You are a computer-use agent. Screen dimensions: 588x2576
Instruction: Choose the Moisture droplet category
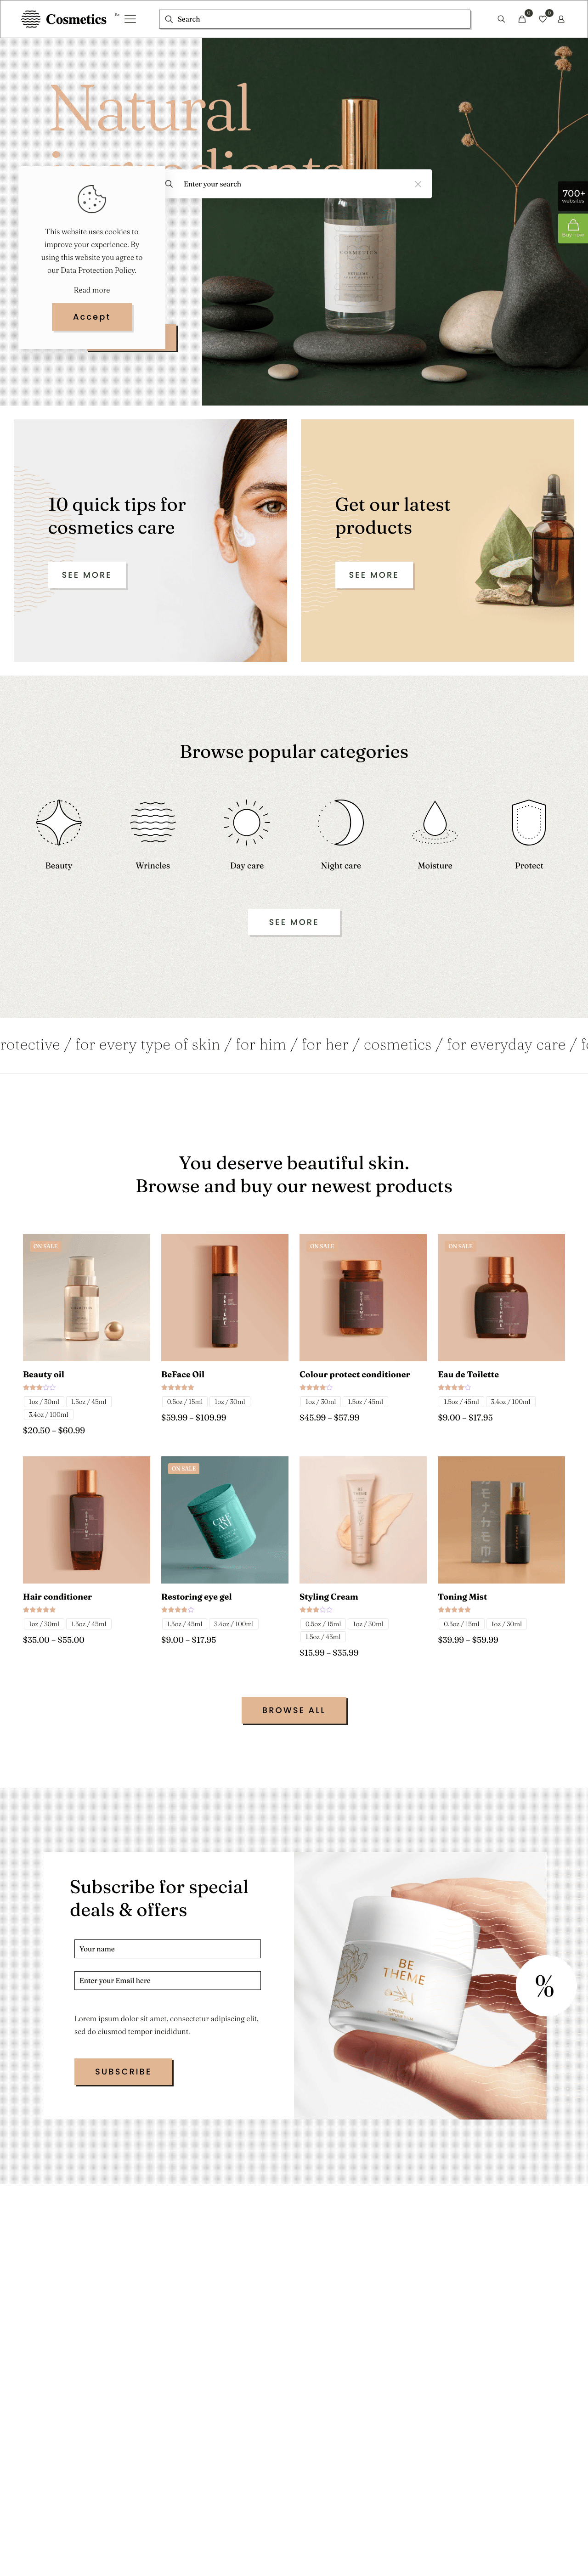(x=435, y=823)
